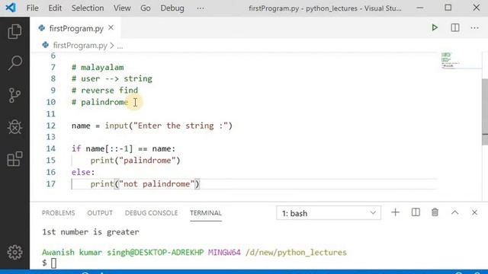Click the terminal path /d/new/python_lectures
488x274 pixels.
pos(296,252)
